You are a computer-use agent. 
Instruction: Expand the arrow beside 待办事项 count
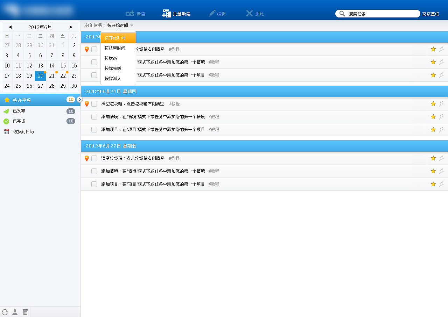(79, 100)
